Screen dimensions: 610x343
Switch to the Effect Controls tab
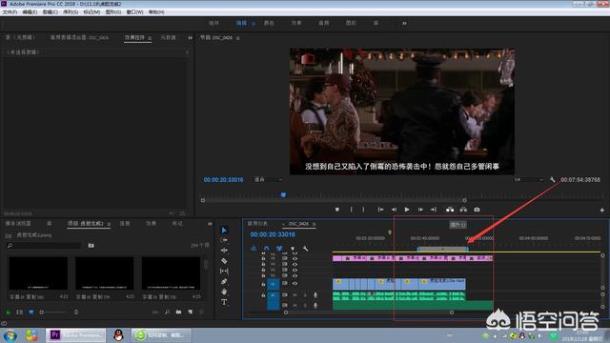point(134,38)
